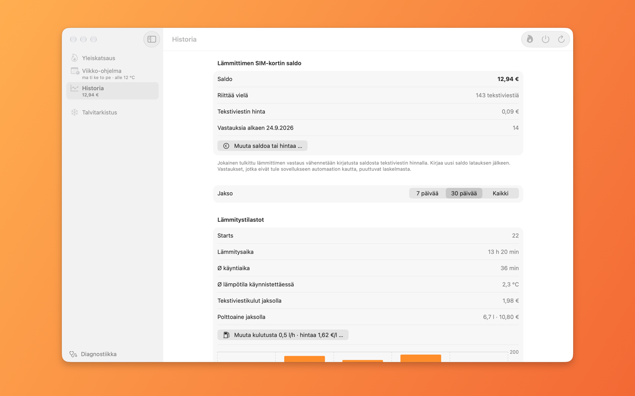635x396 pixels.
Task: Click Muuta kulutusta 0,5 l/h button
Action: tap(283, 335)
